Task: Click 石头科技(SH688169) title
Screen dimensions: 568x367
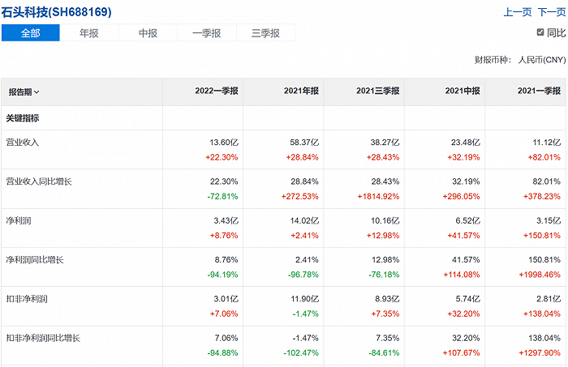Action: [56, 12]
